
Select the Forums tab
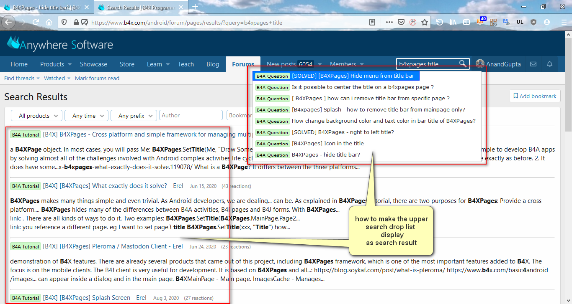point(243,64)
